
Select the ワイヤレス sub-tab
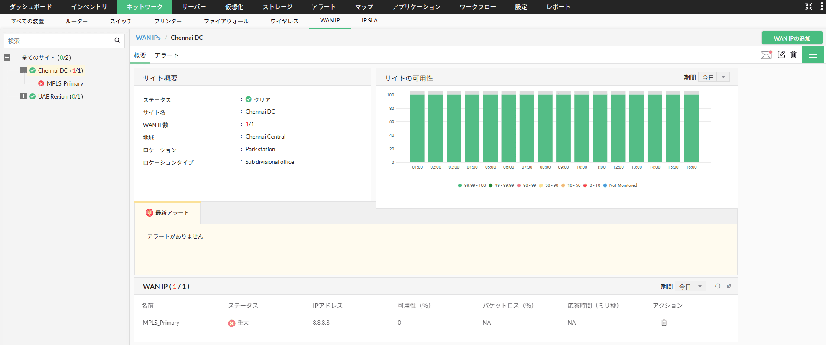click(284, 21)
